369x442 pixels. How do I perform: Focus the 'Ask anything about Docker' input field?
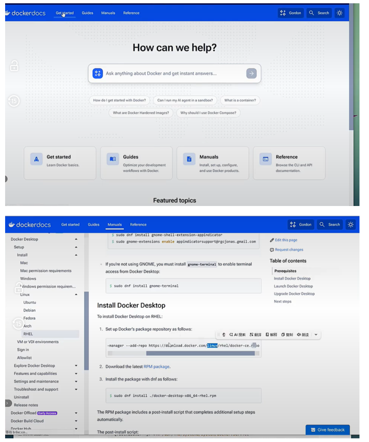coord(175,73)
